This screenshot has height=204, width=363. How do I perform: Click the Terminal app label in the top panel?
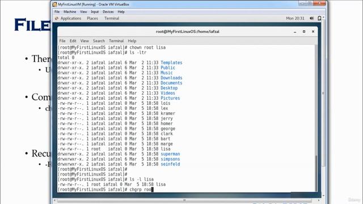[x=112, y=18]
